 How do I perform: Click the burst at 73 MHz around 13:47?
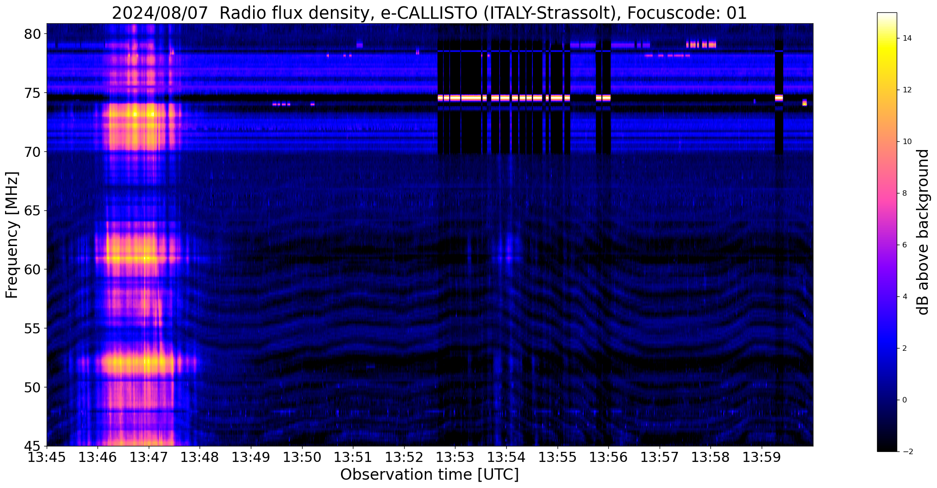(x=136, y=114)
